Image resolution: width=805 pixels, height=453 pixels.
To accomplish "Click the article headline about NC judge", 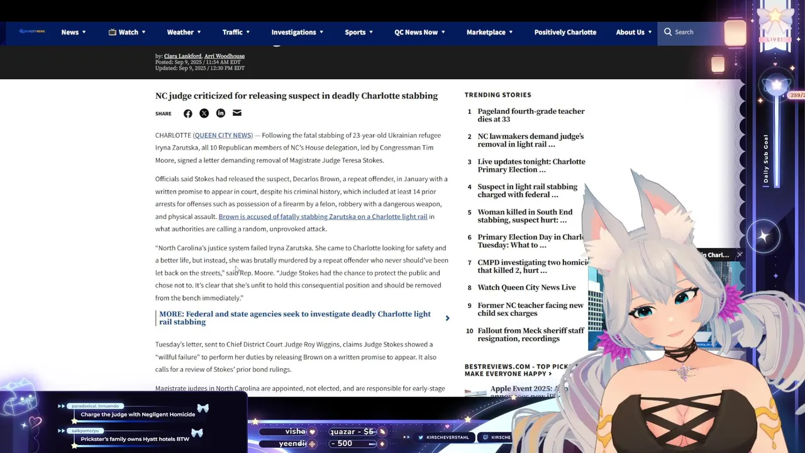I will coord(296,96).
